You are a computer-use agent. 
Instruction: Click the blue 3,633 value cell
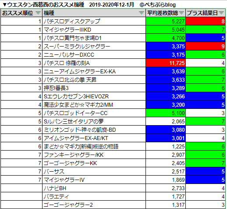coord(166,79)
